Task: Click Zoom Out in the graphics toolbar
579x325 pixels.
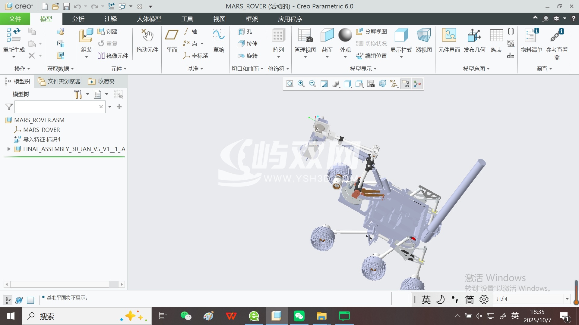Action: 312,84
